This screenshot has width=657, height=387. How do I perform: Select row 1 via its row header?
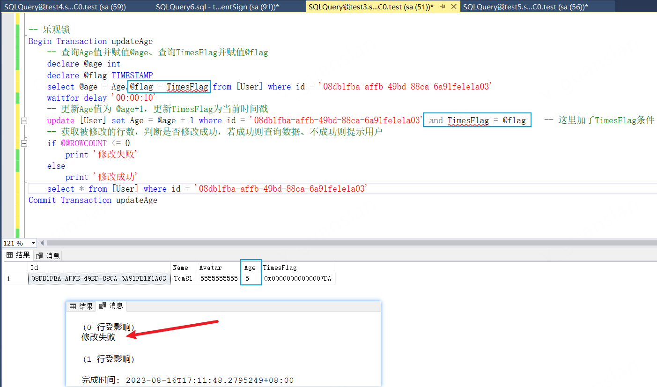pos(15,278)
